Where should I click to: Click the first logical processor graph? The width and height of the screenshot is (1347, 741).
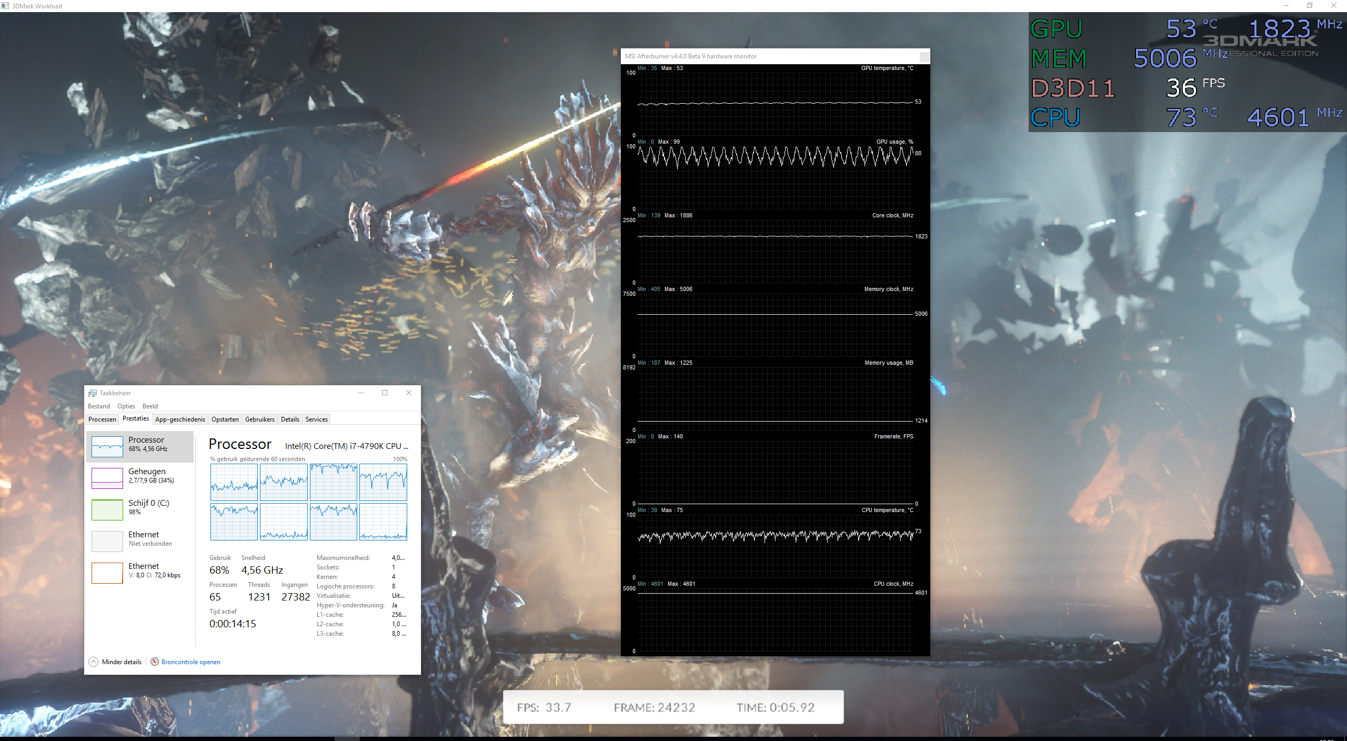(x=234, y=482)
